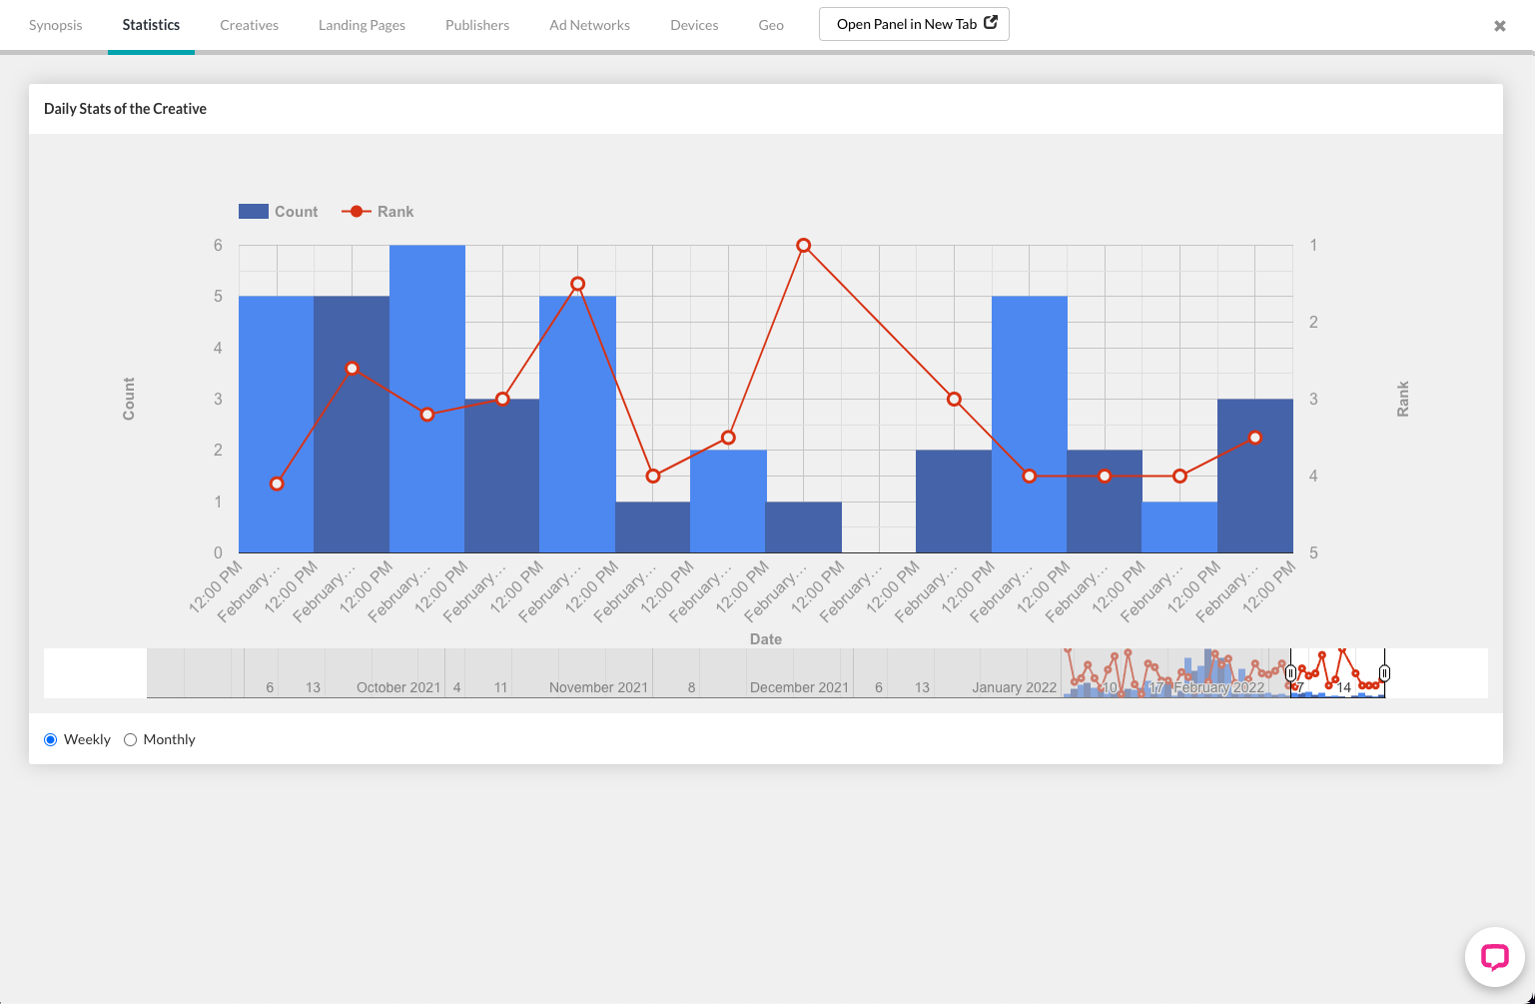Select the Weekly radio button
1535x1004 pixels.
50,739
